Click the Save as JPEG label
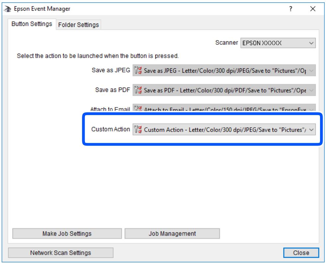326x263 pixels. tap(111, 70)
